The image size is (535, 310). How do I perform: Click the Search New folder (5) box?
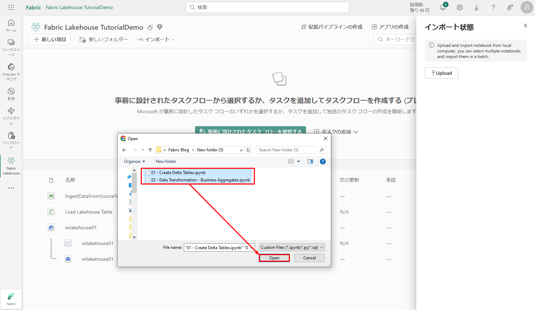[291, 150]
